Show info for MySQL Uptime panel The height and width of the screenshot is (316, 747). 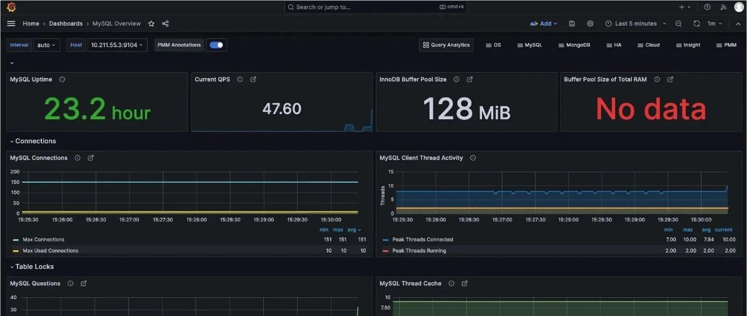(x=62, y=79)
